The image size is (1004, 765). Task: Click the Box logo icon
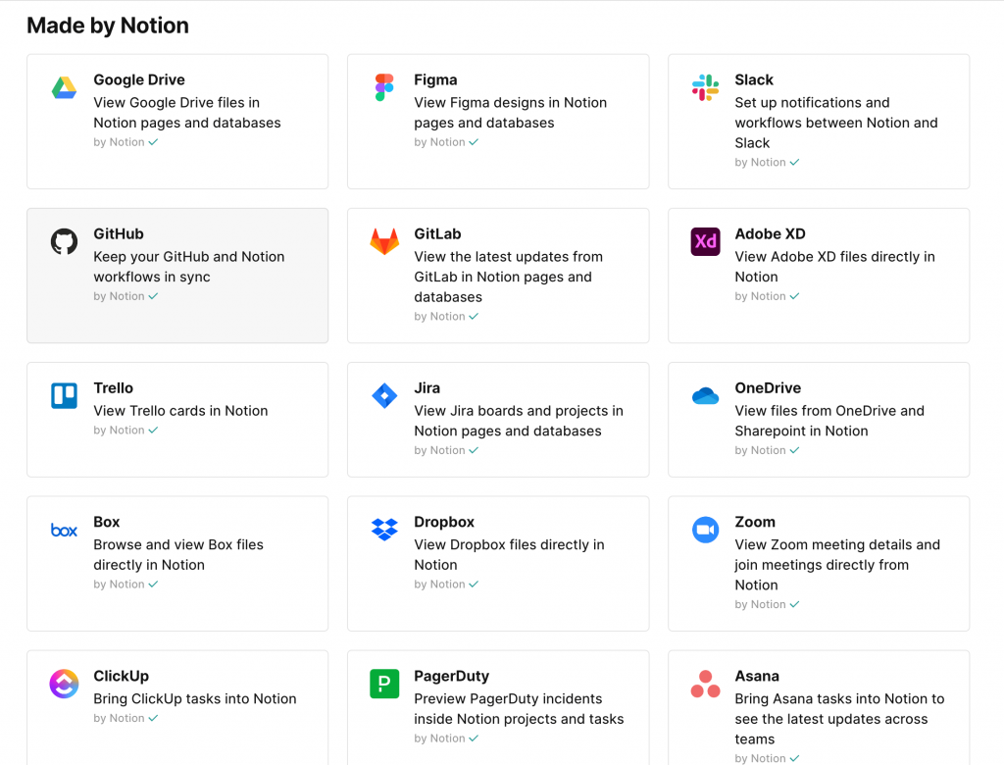pos(63,531)
